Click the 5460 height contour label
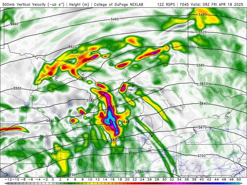This screenshot has width=247, height=185. pos(14,24)
